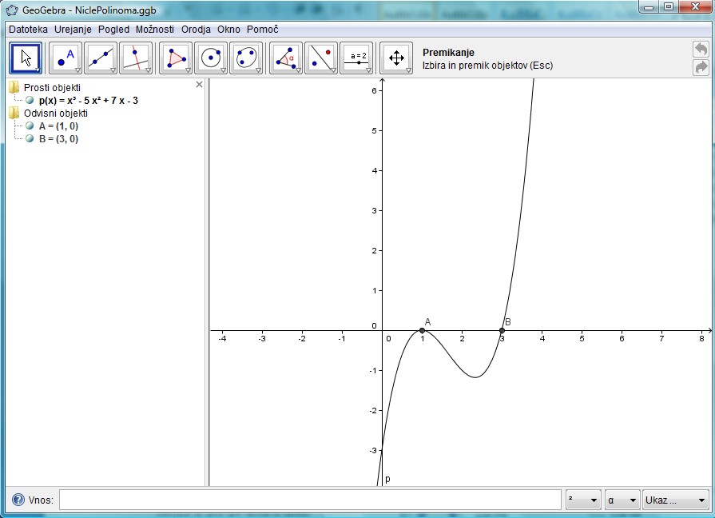Click the Vnos input field
The image size is (715, 518).
pos(310,500)
